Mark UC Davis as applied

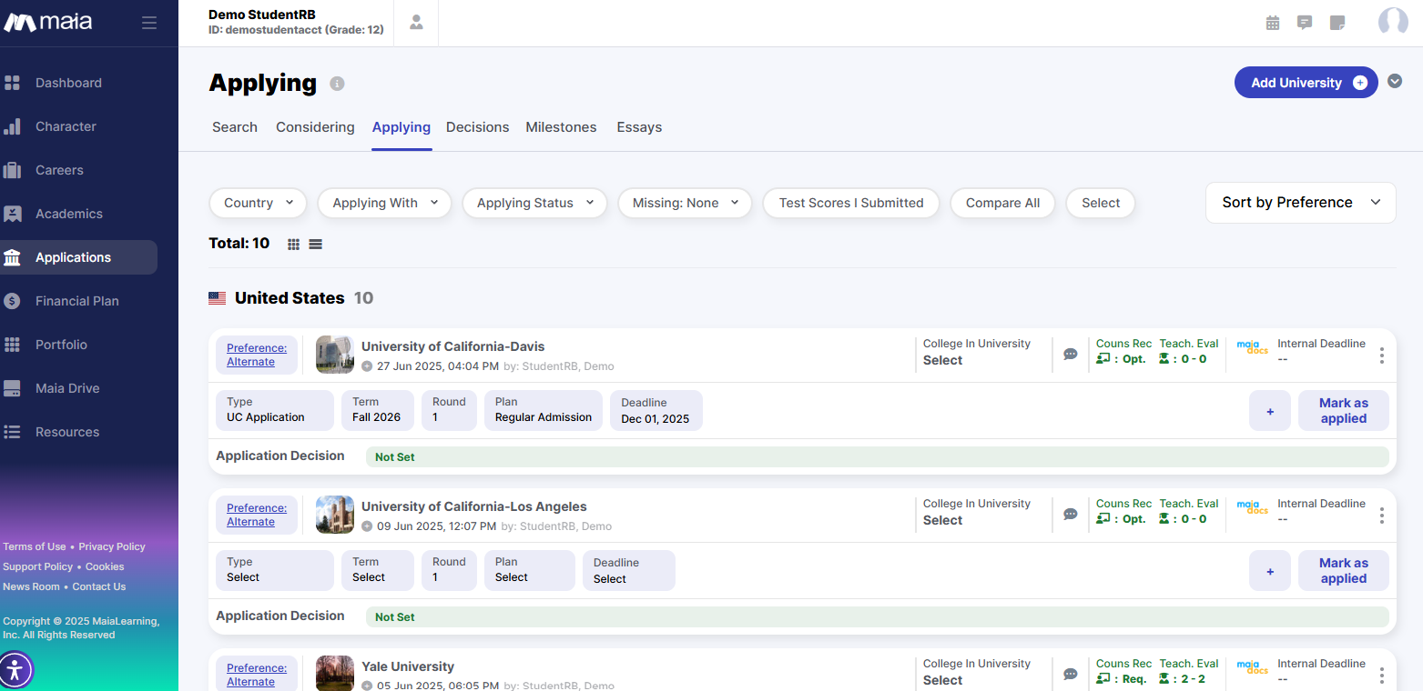tap(1343, 411)
